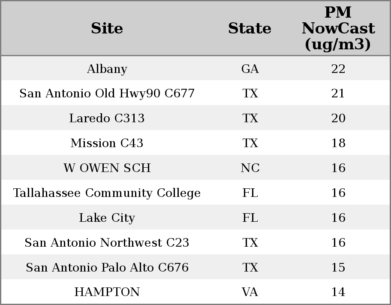The width and height of the screenshot is (391, 305).
Task: Click the State column header
Action: [x=250, y=29]
